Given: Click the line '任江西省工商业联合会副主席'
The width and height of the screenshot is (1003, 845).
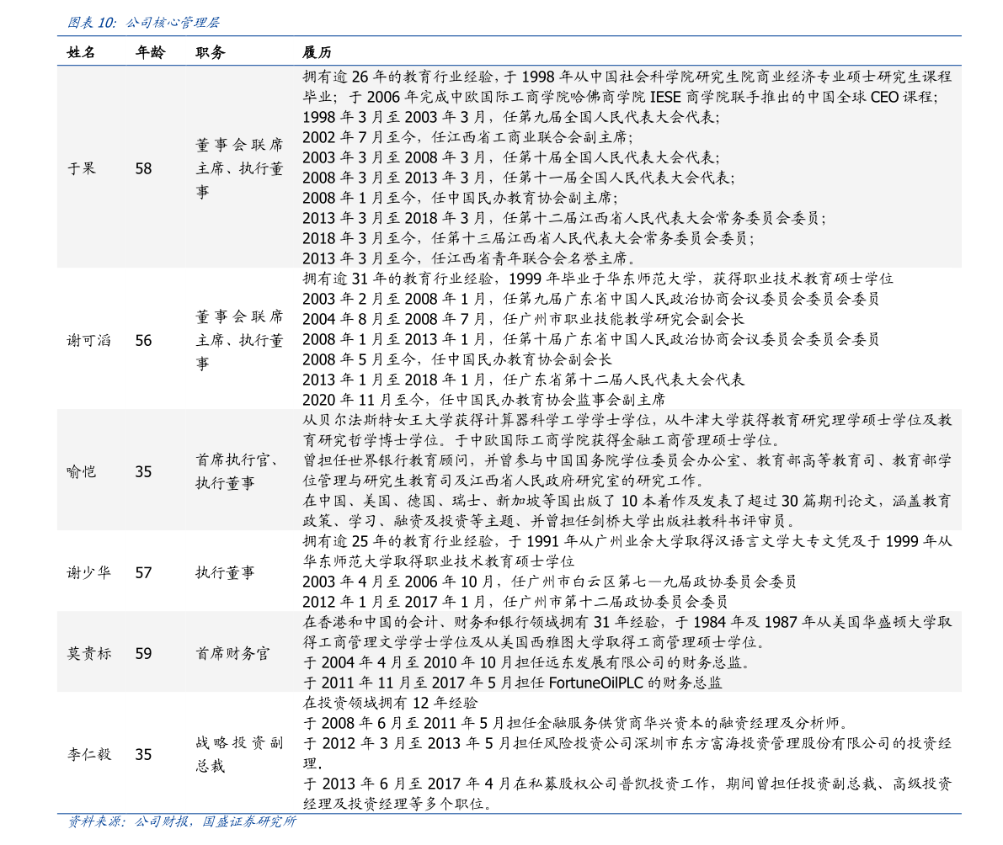Looking at the screenshot, I should coord(467,137).
